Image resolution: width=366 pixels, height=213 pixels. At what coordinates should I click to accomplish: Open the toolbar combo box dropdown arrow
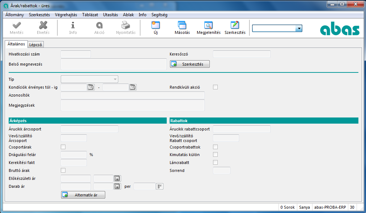pyautogui.click(x=299, y=28)
